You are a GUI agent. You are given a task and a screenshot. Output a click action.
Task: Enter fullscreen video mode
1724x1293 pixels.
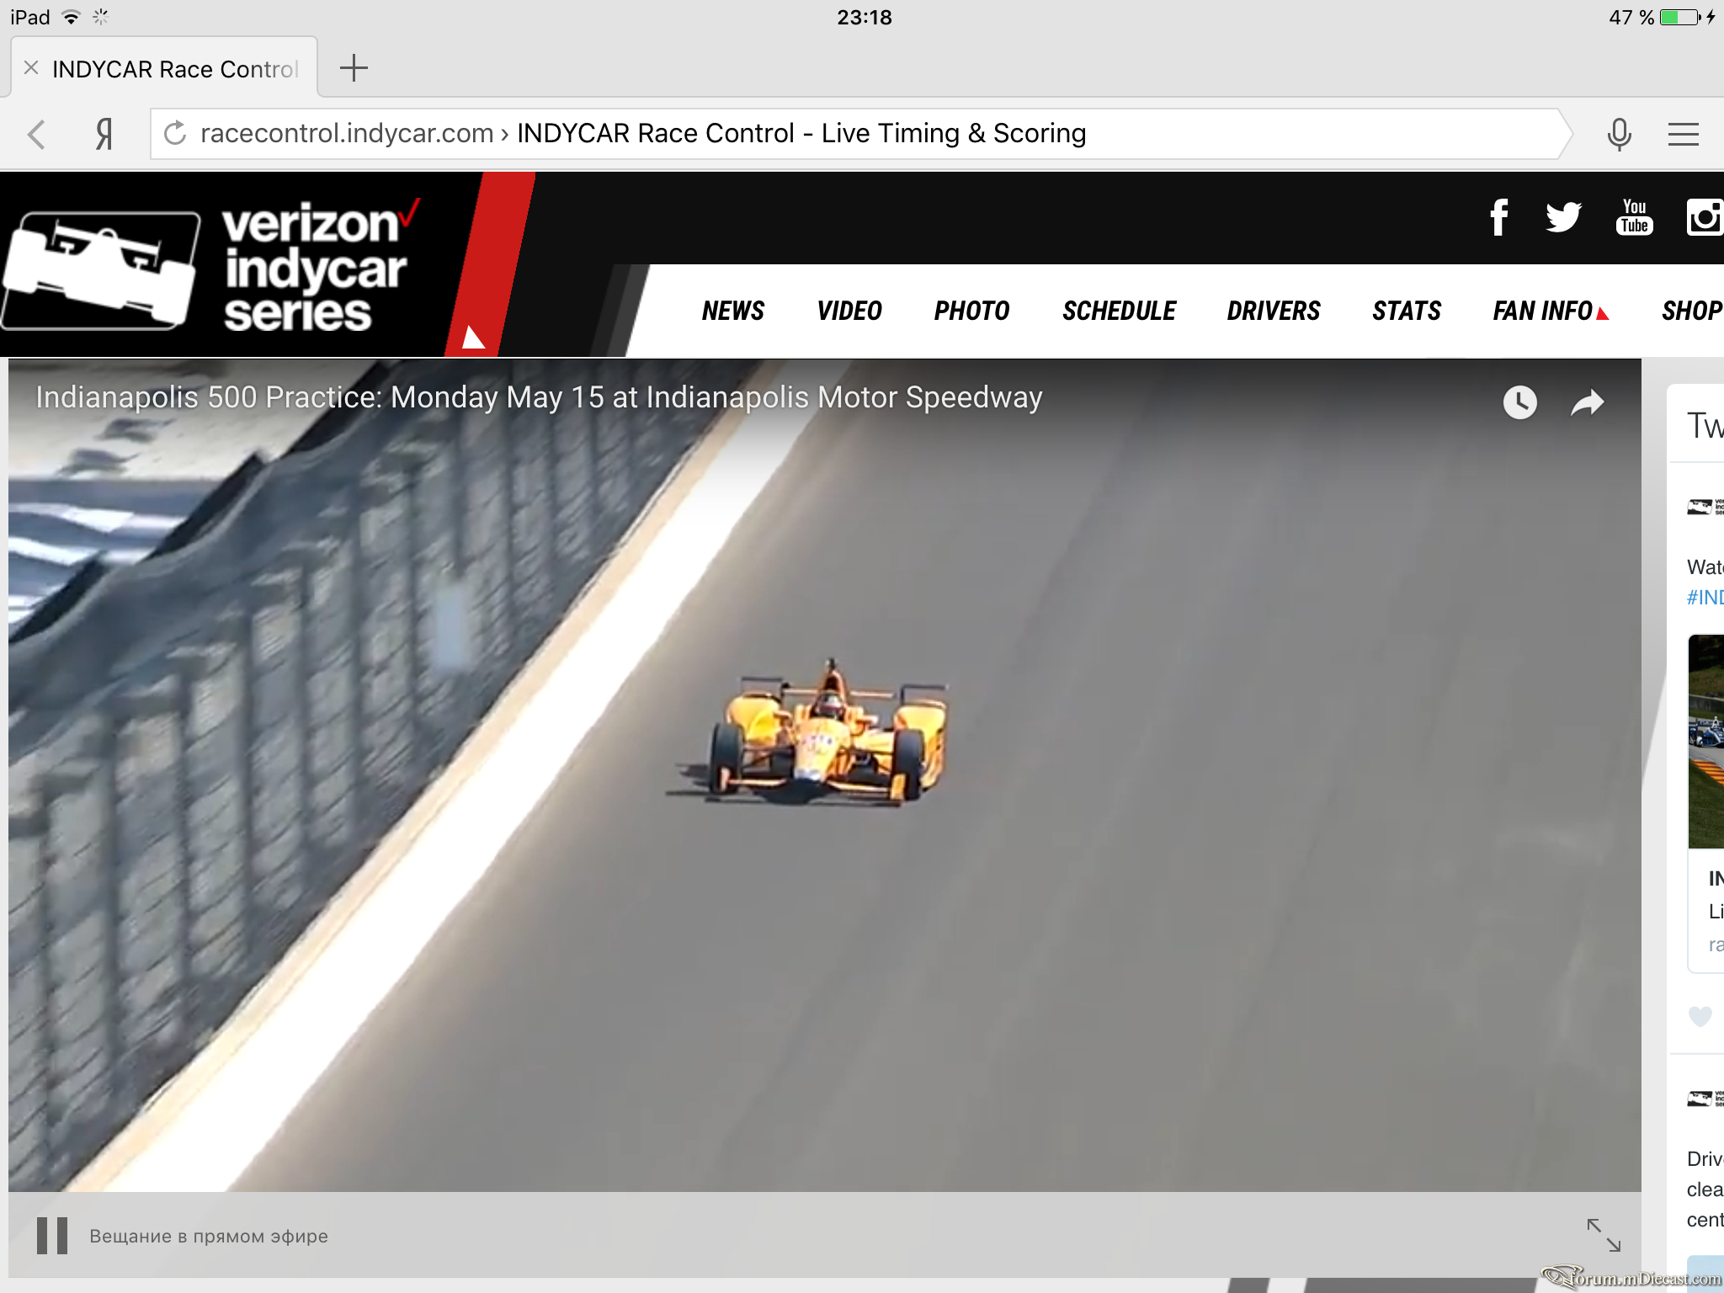(x=1604, y=1235)
